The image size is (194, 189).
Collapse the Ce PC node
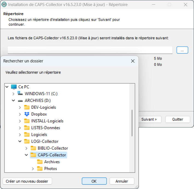(x=7, y=87)
